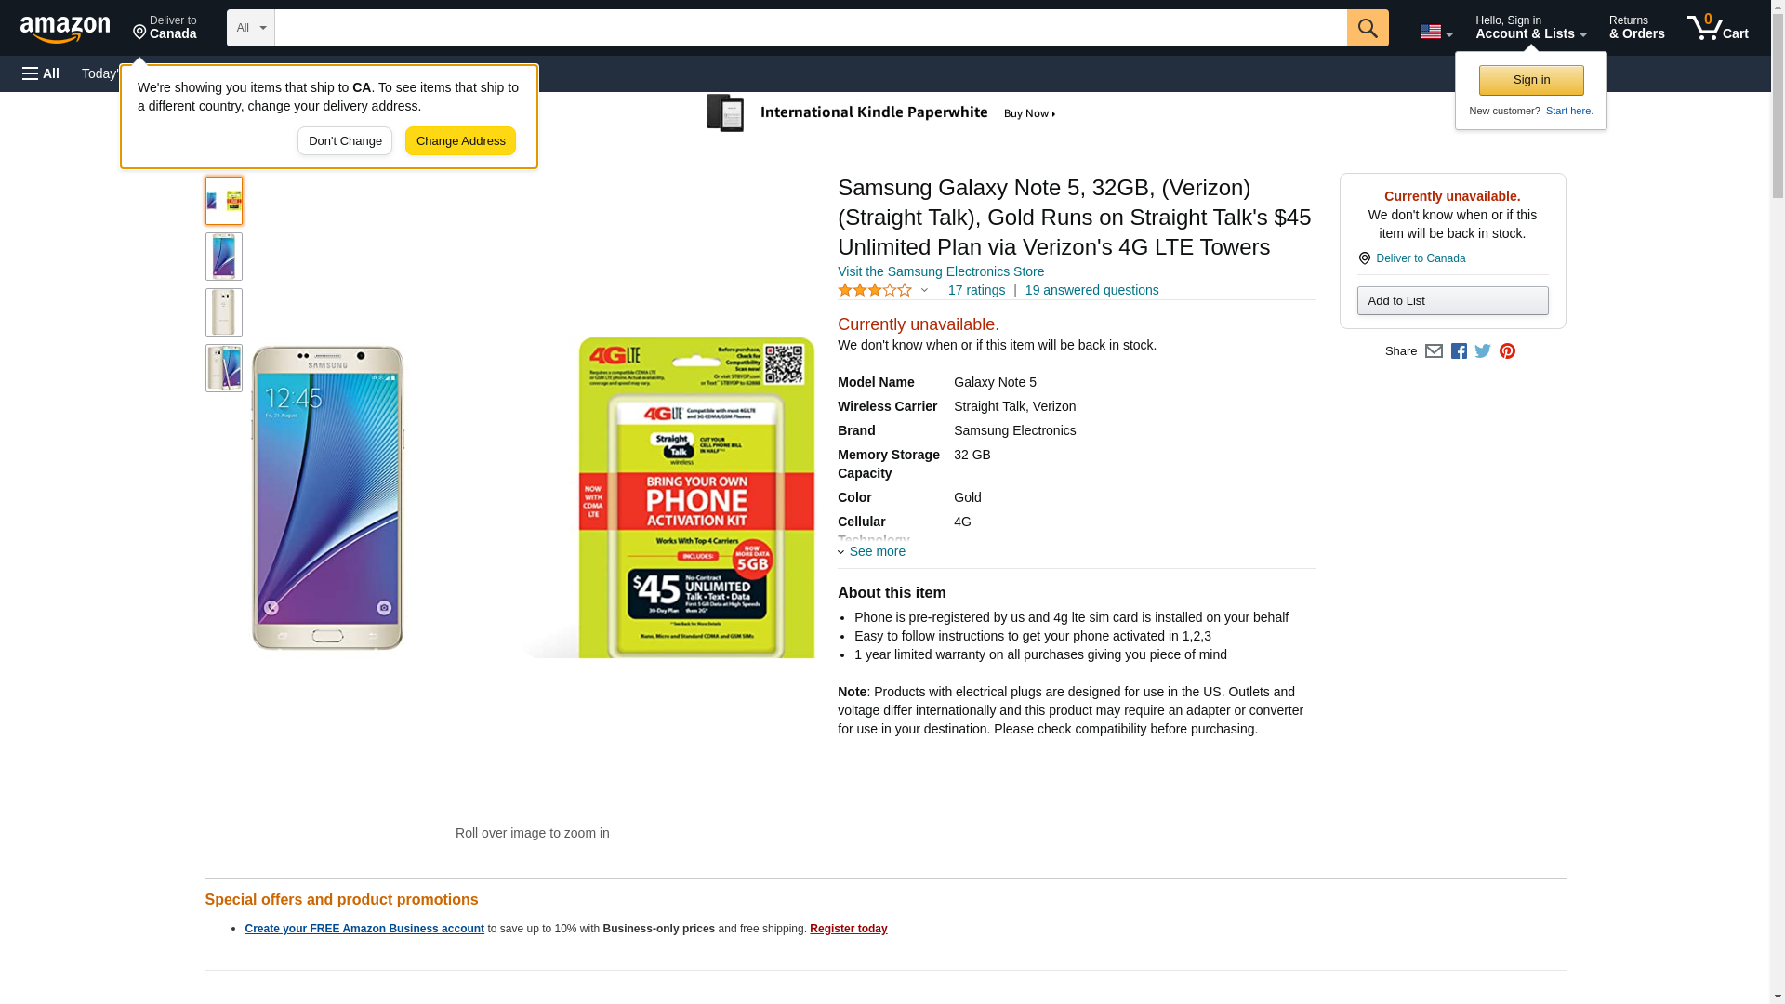This screenshot has height=1004, width=1785.
Task: Open the language flag selector
Action: click(x=1435, y=32)
